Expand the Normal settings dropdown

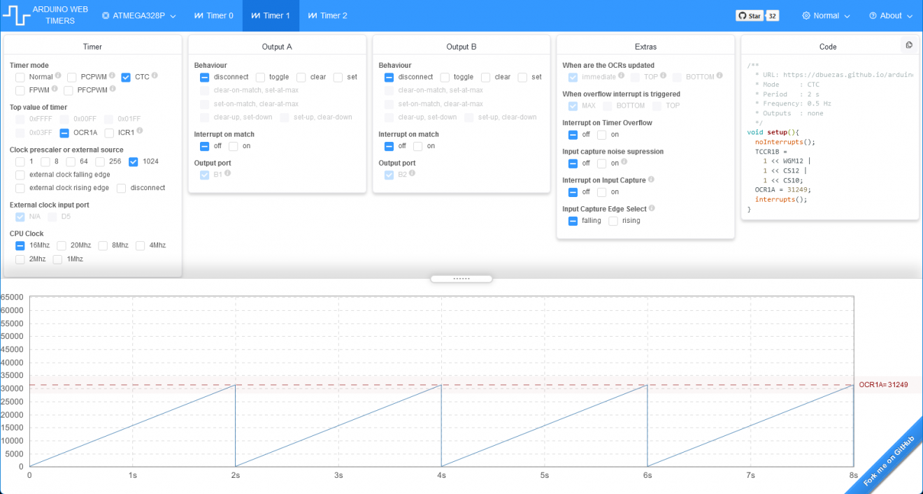(826, 15)
